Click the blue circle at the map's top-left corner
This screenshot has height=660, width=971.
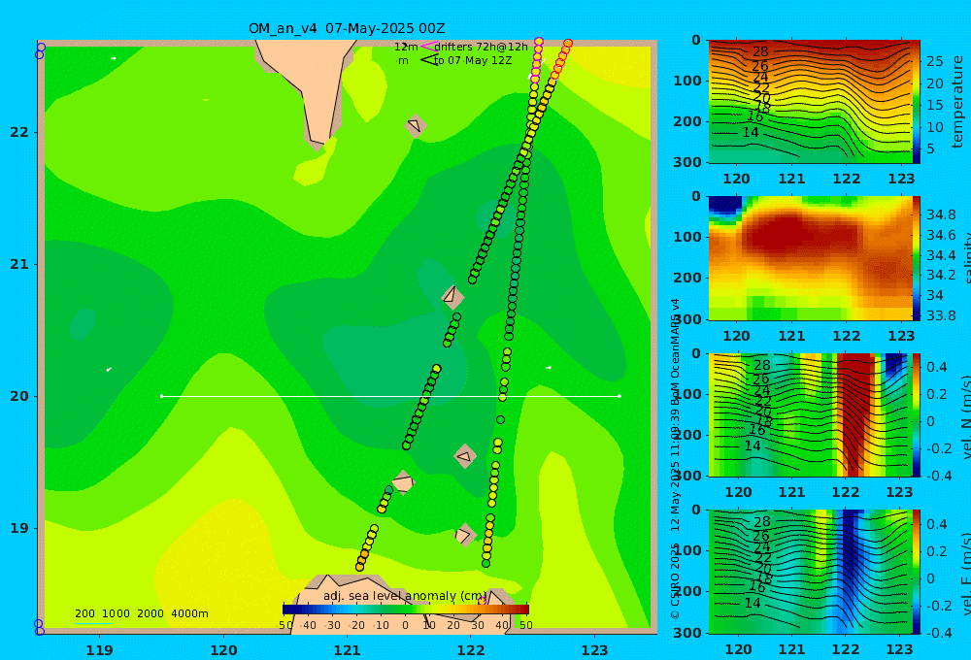click(x=41, y=48)
